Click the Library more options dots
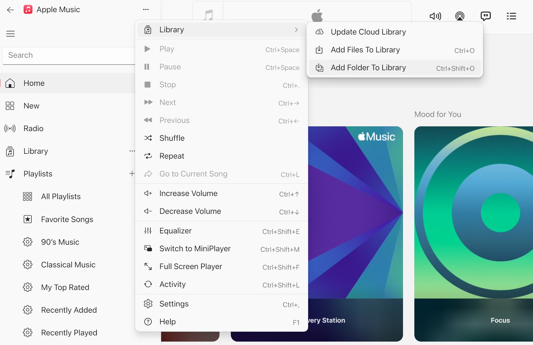 [x=132, y=151]
